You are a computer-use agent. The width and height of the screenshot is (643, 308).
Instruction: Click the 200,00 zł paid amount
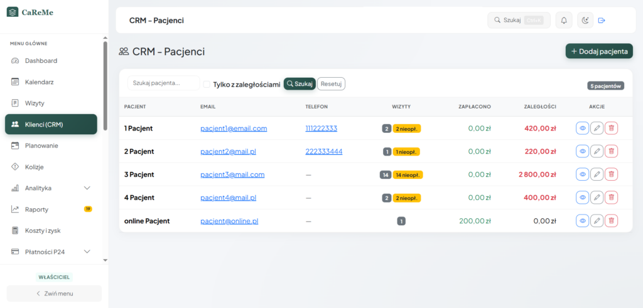point(475,221)
